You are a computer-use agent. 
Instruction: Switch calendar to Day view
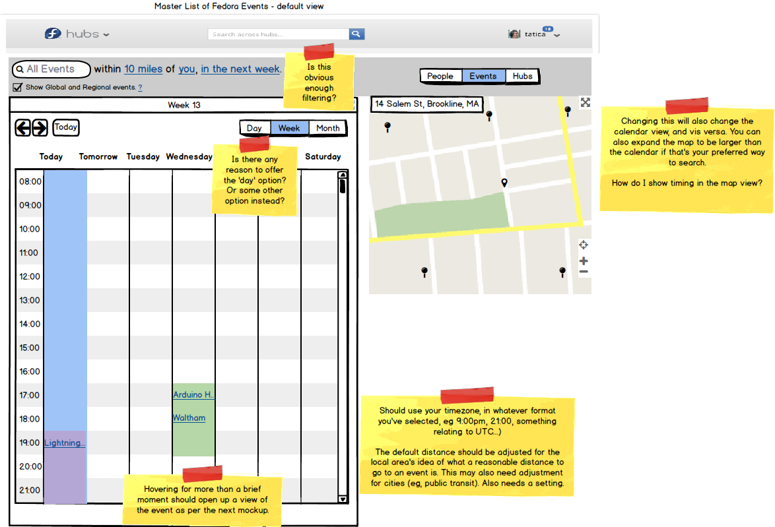coord(255,129)
